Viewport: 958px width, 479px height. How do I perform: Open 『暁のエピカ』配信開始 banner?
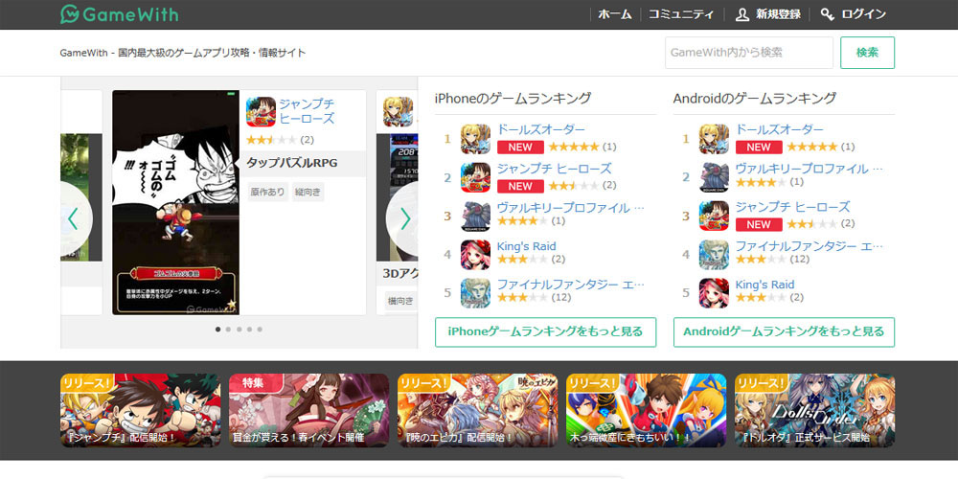click(x=478, y=411)
